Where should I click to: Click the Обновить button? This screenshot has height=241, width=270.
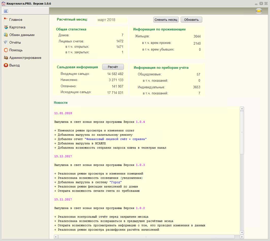pyautogui.click(x=191, y=20)
